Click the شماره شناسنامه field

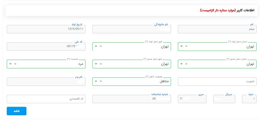tap(132, 99)
